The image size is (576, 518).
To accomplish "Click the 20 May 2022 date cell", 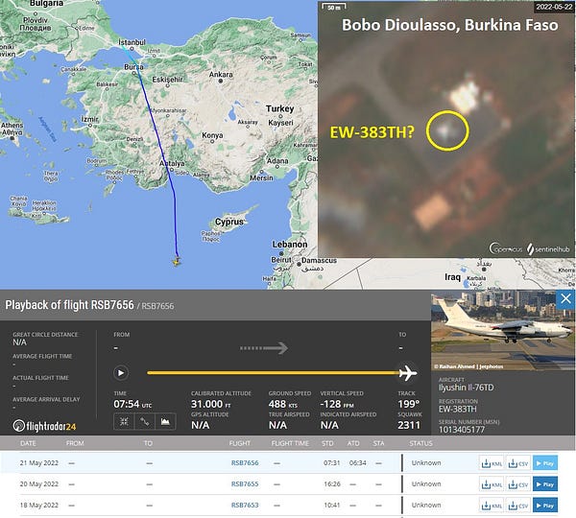I will pos(39,483).
